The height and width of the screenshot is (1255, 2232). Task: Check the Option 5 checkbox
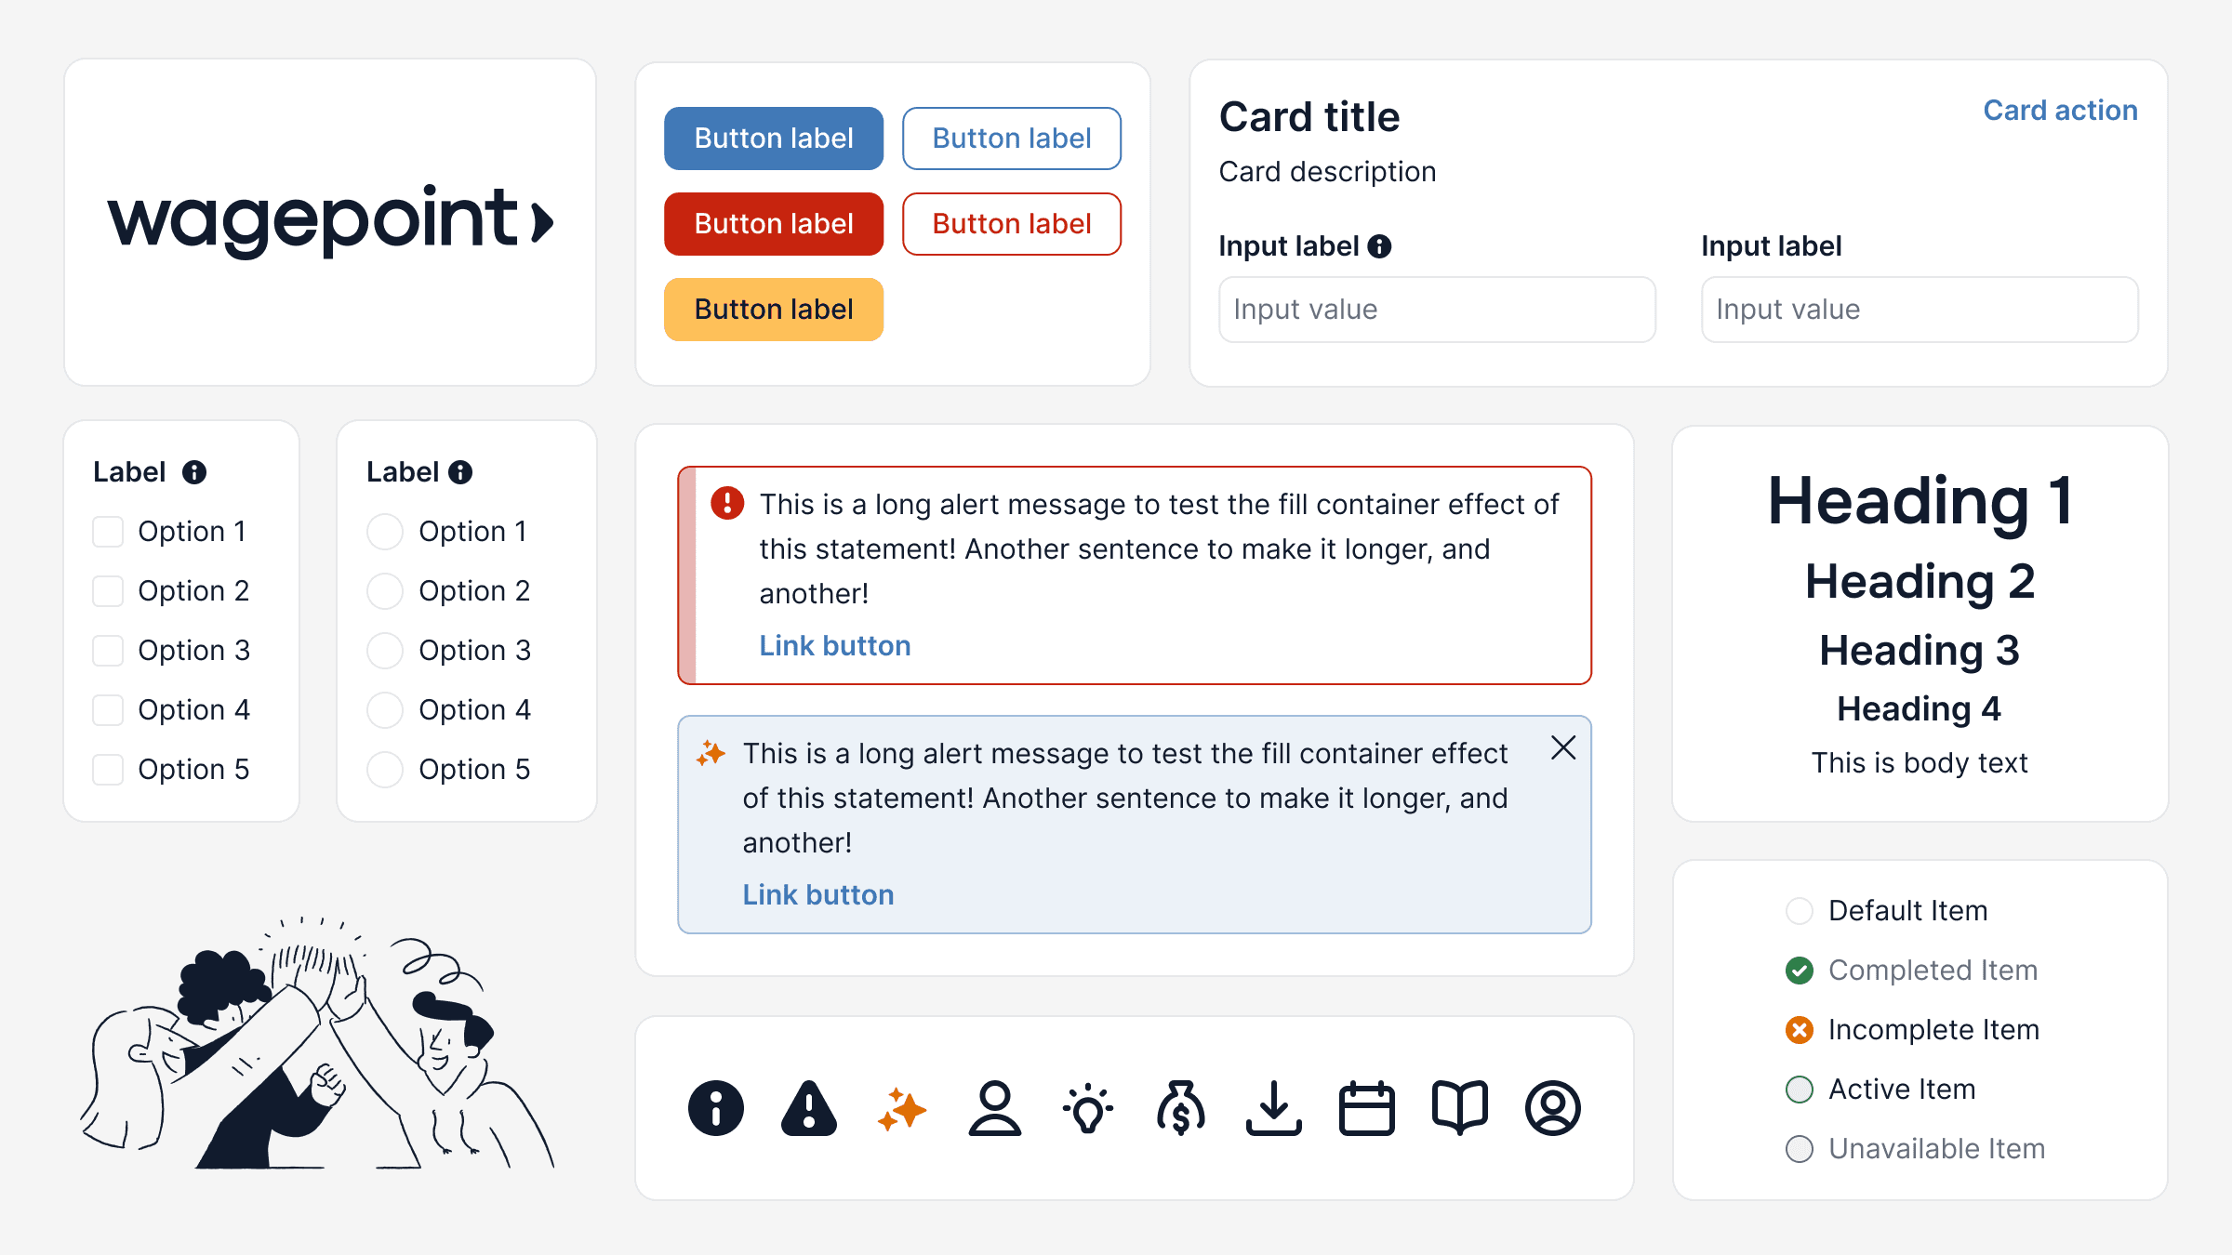[108, 770]
